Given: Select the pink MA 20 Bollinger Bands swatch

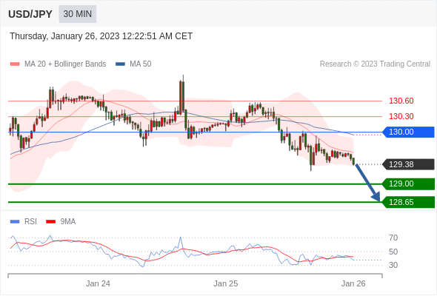Looking at the screenshot, I should pyautogui.click(x=15, y=64).
